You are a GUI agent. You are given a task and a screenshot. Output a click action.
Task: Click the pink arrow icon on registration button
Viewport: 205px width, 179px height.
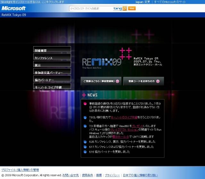pyautogui.click(x=118, y=81)
